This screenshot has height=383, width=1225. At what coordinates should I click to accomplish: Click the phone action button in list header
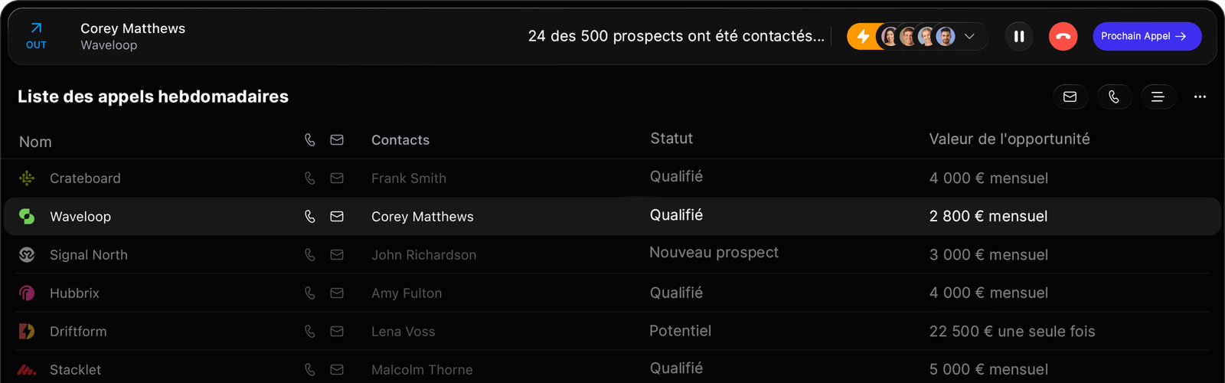[1114, 97]
